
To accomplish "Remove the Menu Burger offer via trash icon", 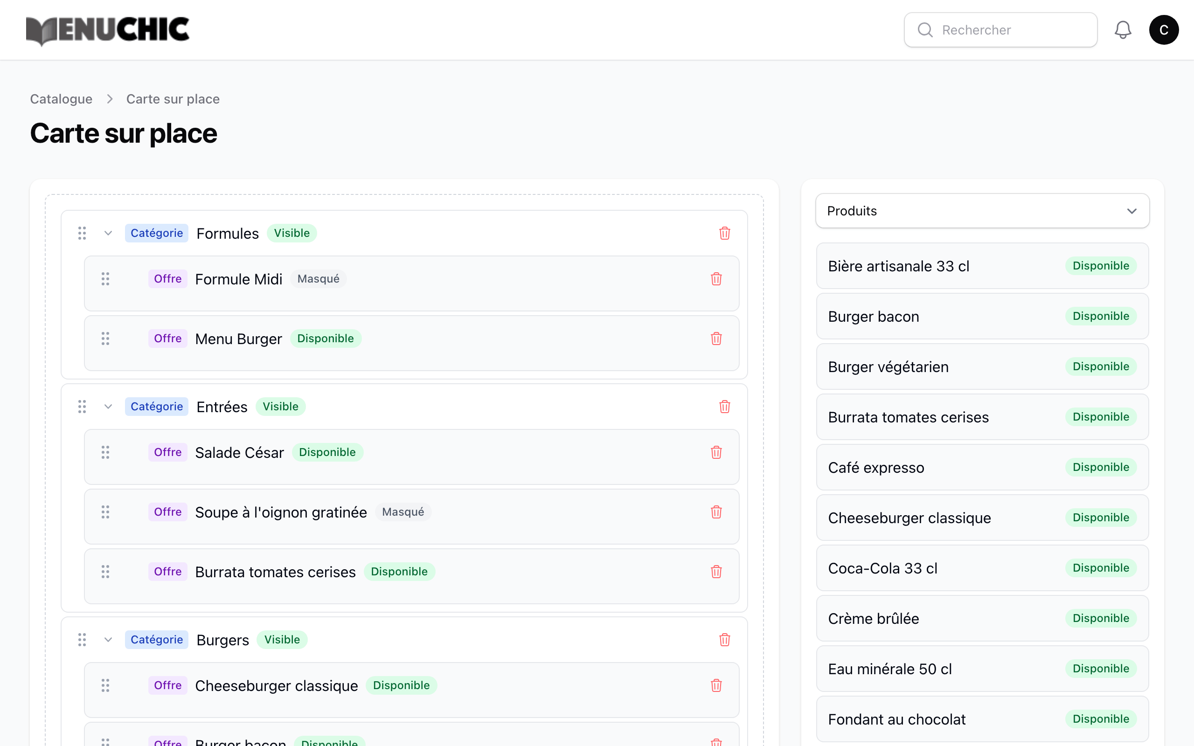I will (716, 338).
